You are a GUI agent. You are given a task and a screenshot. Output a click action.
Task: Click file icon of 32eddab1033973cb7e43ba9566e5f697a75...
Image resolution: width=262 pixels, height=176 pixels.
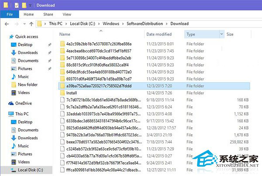click(62, 114)
